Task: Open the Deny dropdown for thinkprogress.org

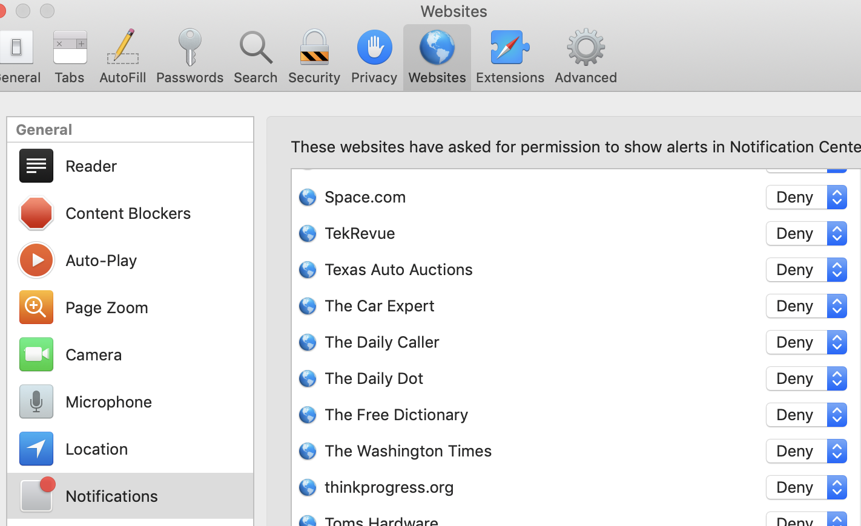Action: tap(807, 487)
